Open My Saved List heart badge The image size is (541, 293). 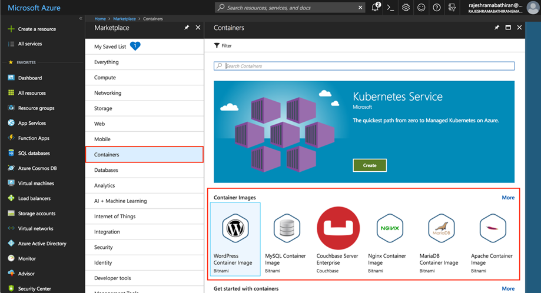tap(135, 46)
